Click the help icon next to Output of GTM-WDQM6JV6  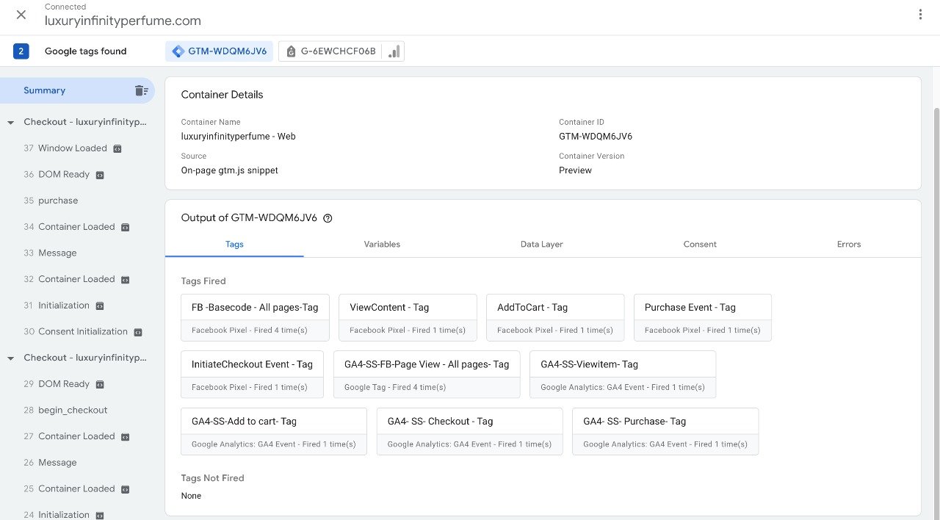click(328, 218)
